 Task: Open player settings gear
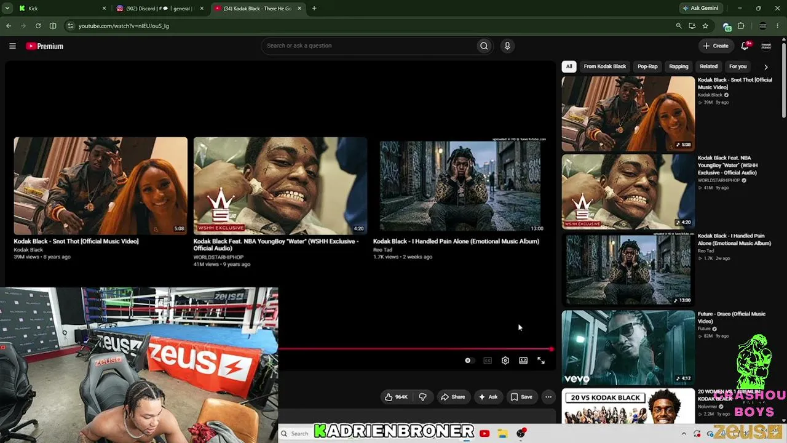pyautogui.click(x=505, y=361)
